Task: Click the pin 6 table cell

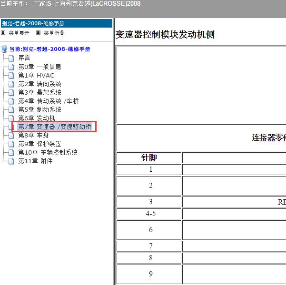Action: [149, 230]
